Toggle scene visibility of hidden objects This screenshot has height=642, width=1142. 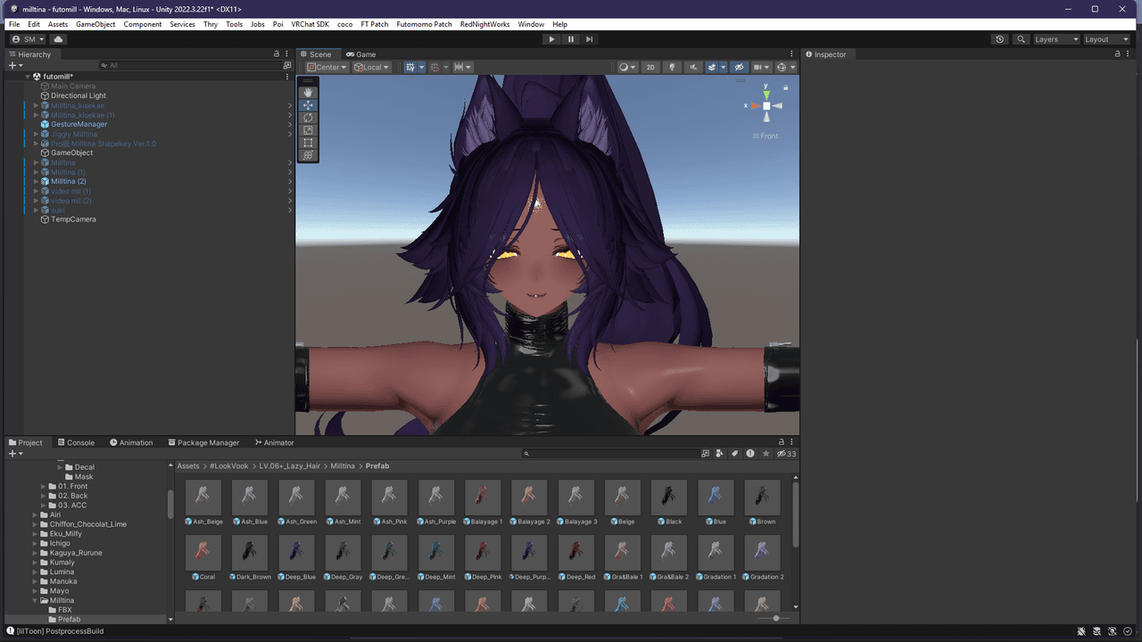point(739,67)
